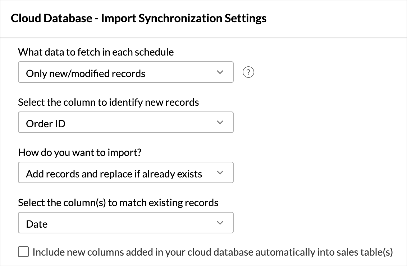Image resolution: width=407 pixels, height=266 pixels.
Task: Click the 'Include new columns added' checkbox label
Action: [212, 252]
